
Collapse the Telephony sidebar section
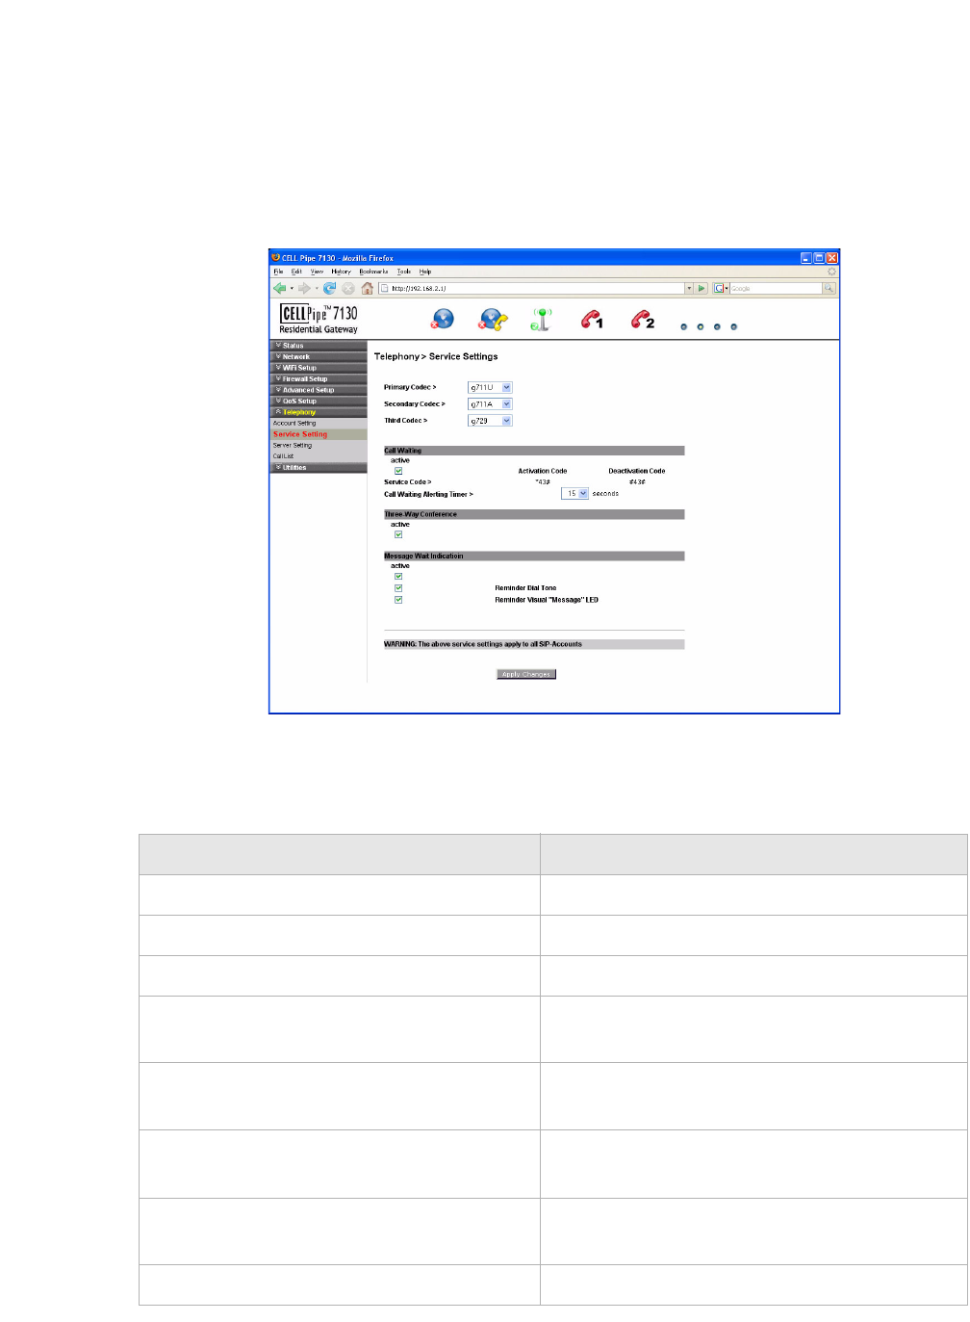click(319, 412)
